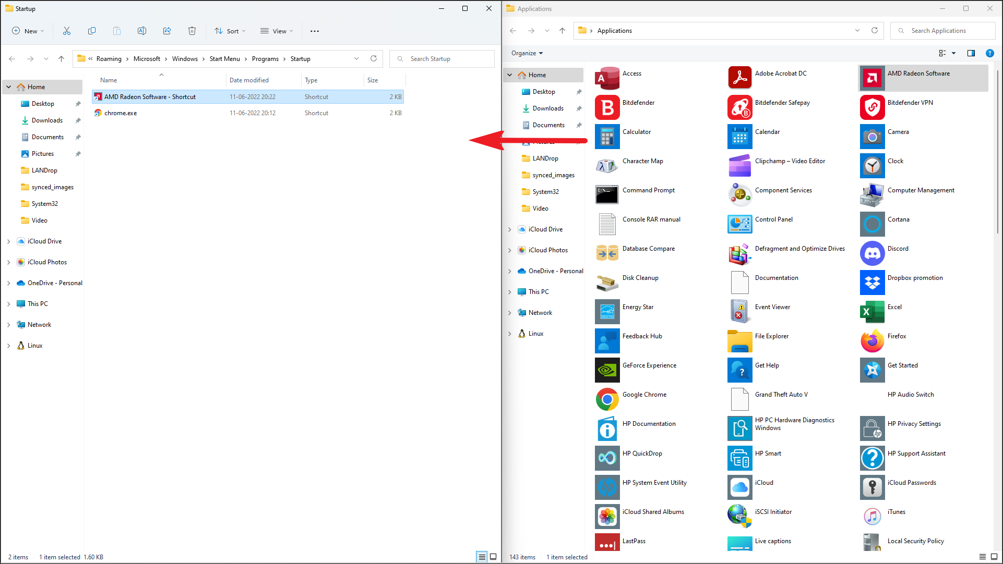Screen dimensions: 1003x564
Task: Switch Applications window to details view
Action: (983, 557)
